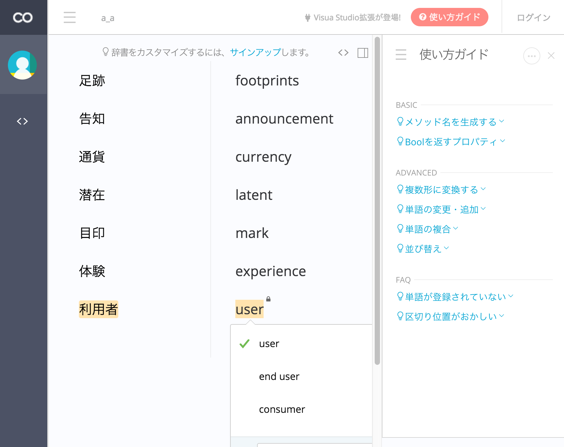This screenshot has width=564, height=447.
Task: Open the user avatar profile icon
Action: click(22, 65)
